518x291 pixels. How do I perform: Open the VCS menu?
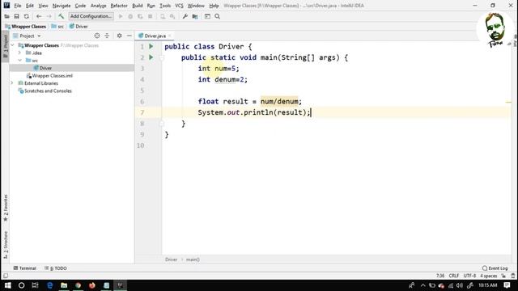point(179,6)
